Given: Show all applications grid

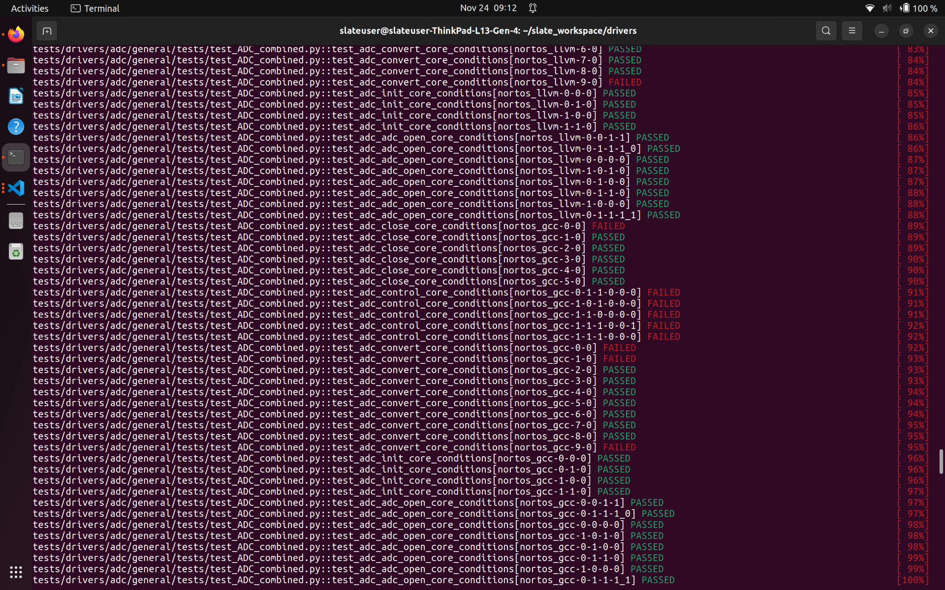Looking at the screenshot, I should tap(16, 572).
